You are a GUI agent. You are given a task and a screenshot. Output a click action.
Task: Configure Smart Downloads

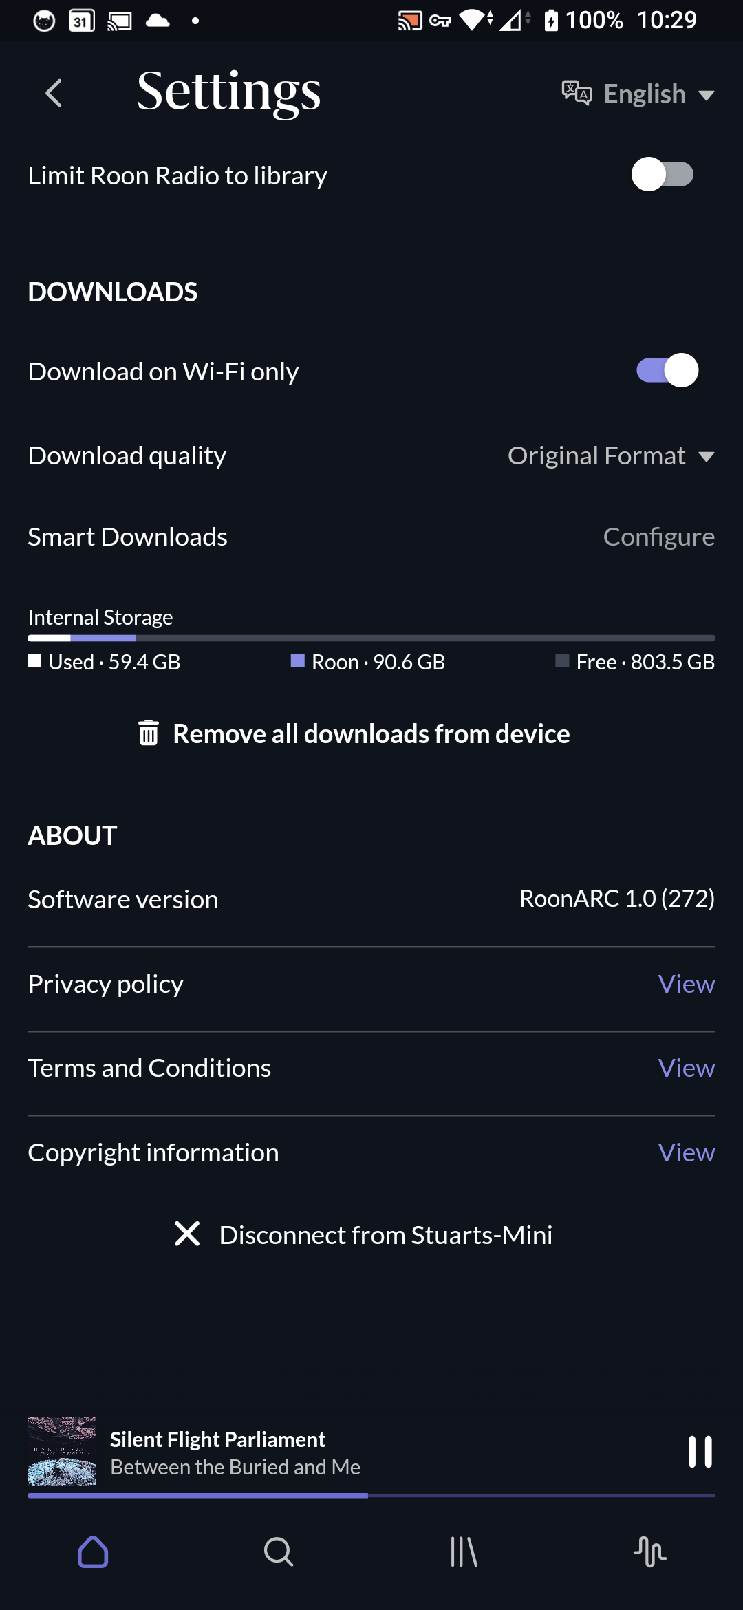(x=659, y=537)
